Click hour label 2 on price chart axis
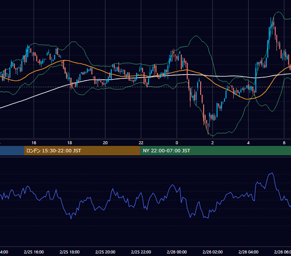The width and height of the screenshot is (291, 256). [x=213, y=143]
